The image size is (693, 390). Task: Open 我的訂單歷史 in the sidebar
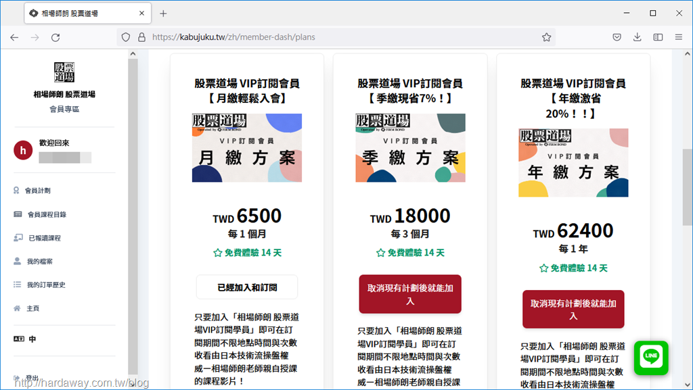tap(46, 285)
